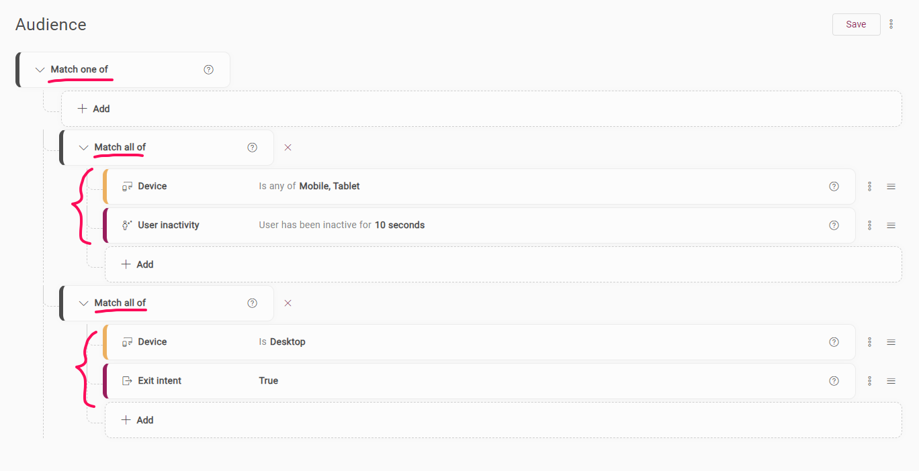Open options menu for Device Mobile, Tablet row
919x471 pixels.
pyautogui.click(x=869, y=187)
